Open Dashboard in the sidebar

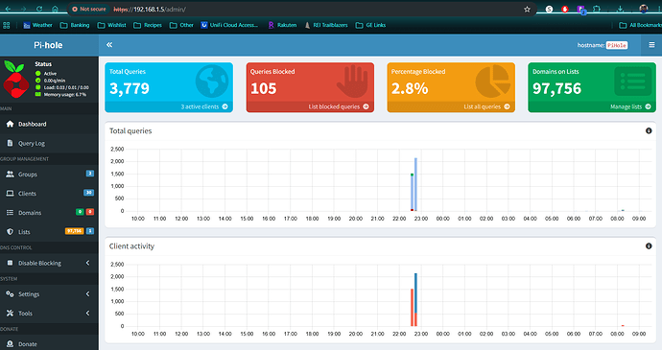tap(49, 124)
